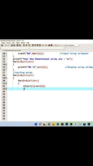Click line number 34 in gutter
The width and height of the screenshot is (93, 166).
coord(4,119)
